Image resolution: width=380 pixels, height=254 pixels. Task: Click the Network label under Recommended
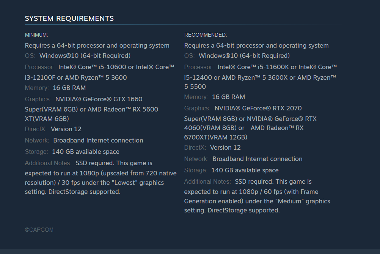point(196,159)
